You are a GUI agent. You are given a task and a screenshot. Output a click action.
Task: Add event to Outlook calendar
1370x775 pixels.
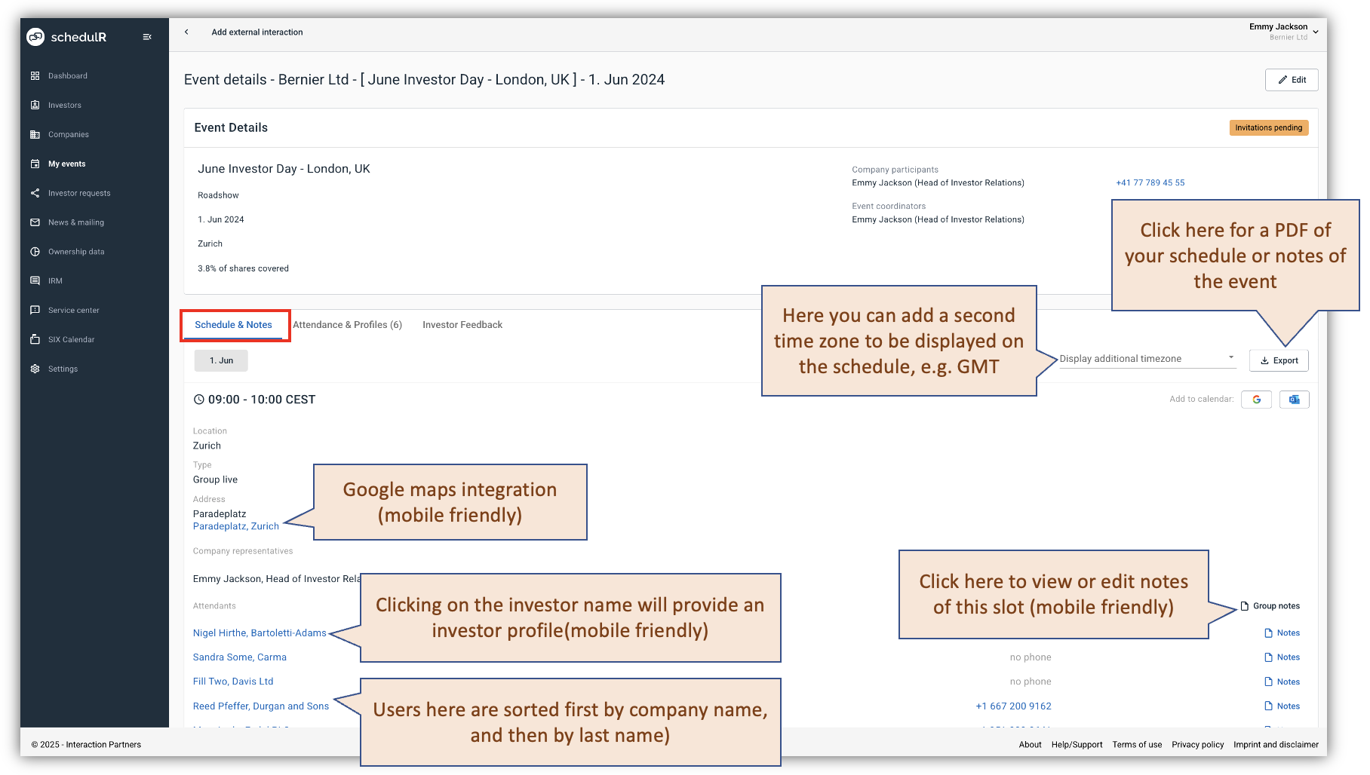[x=1294, y=400]
